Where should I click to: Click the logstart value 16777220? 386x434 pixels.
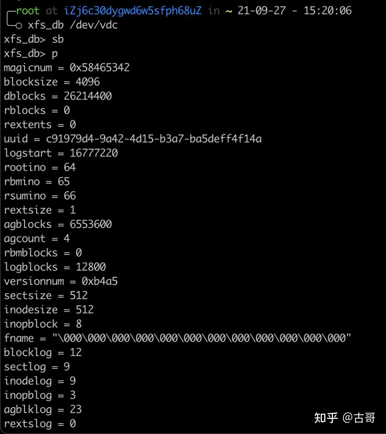94,153
